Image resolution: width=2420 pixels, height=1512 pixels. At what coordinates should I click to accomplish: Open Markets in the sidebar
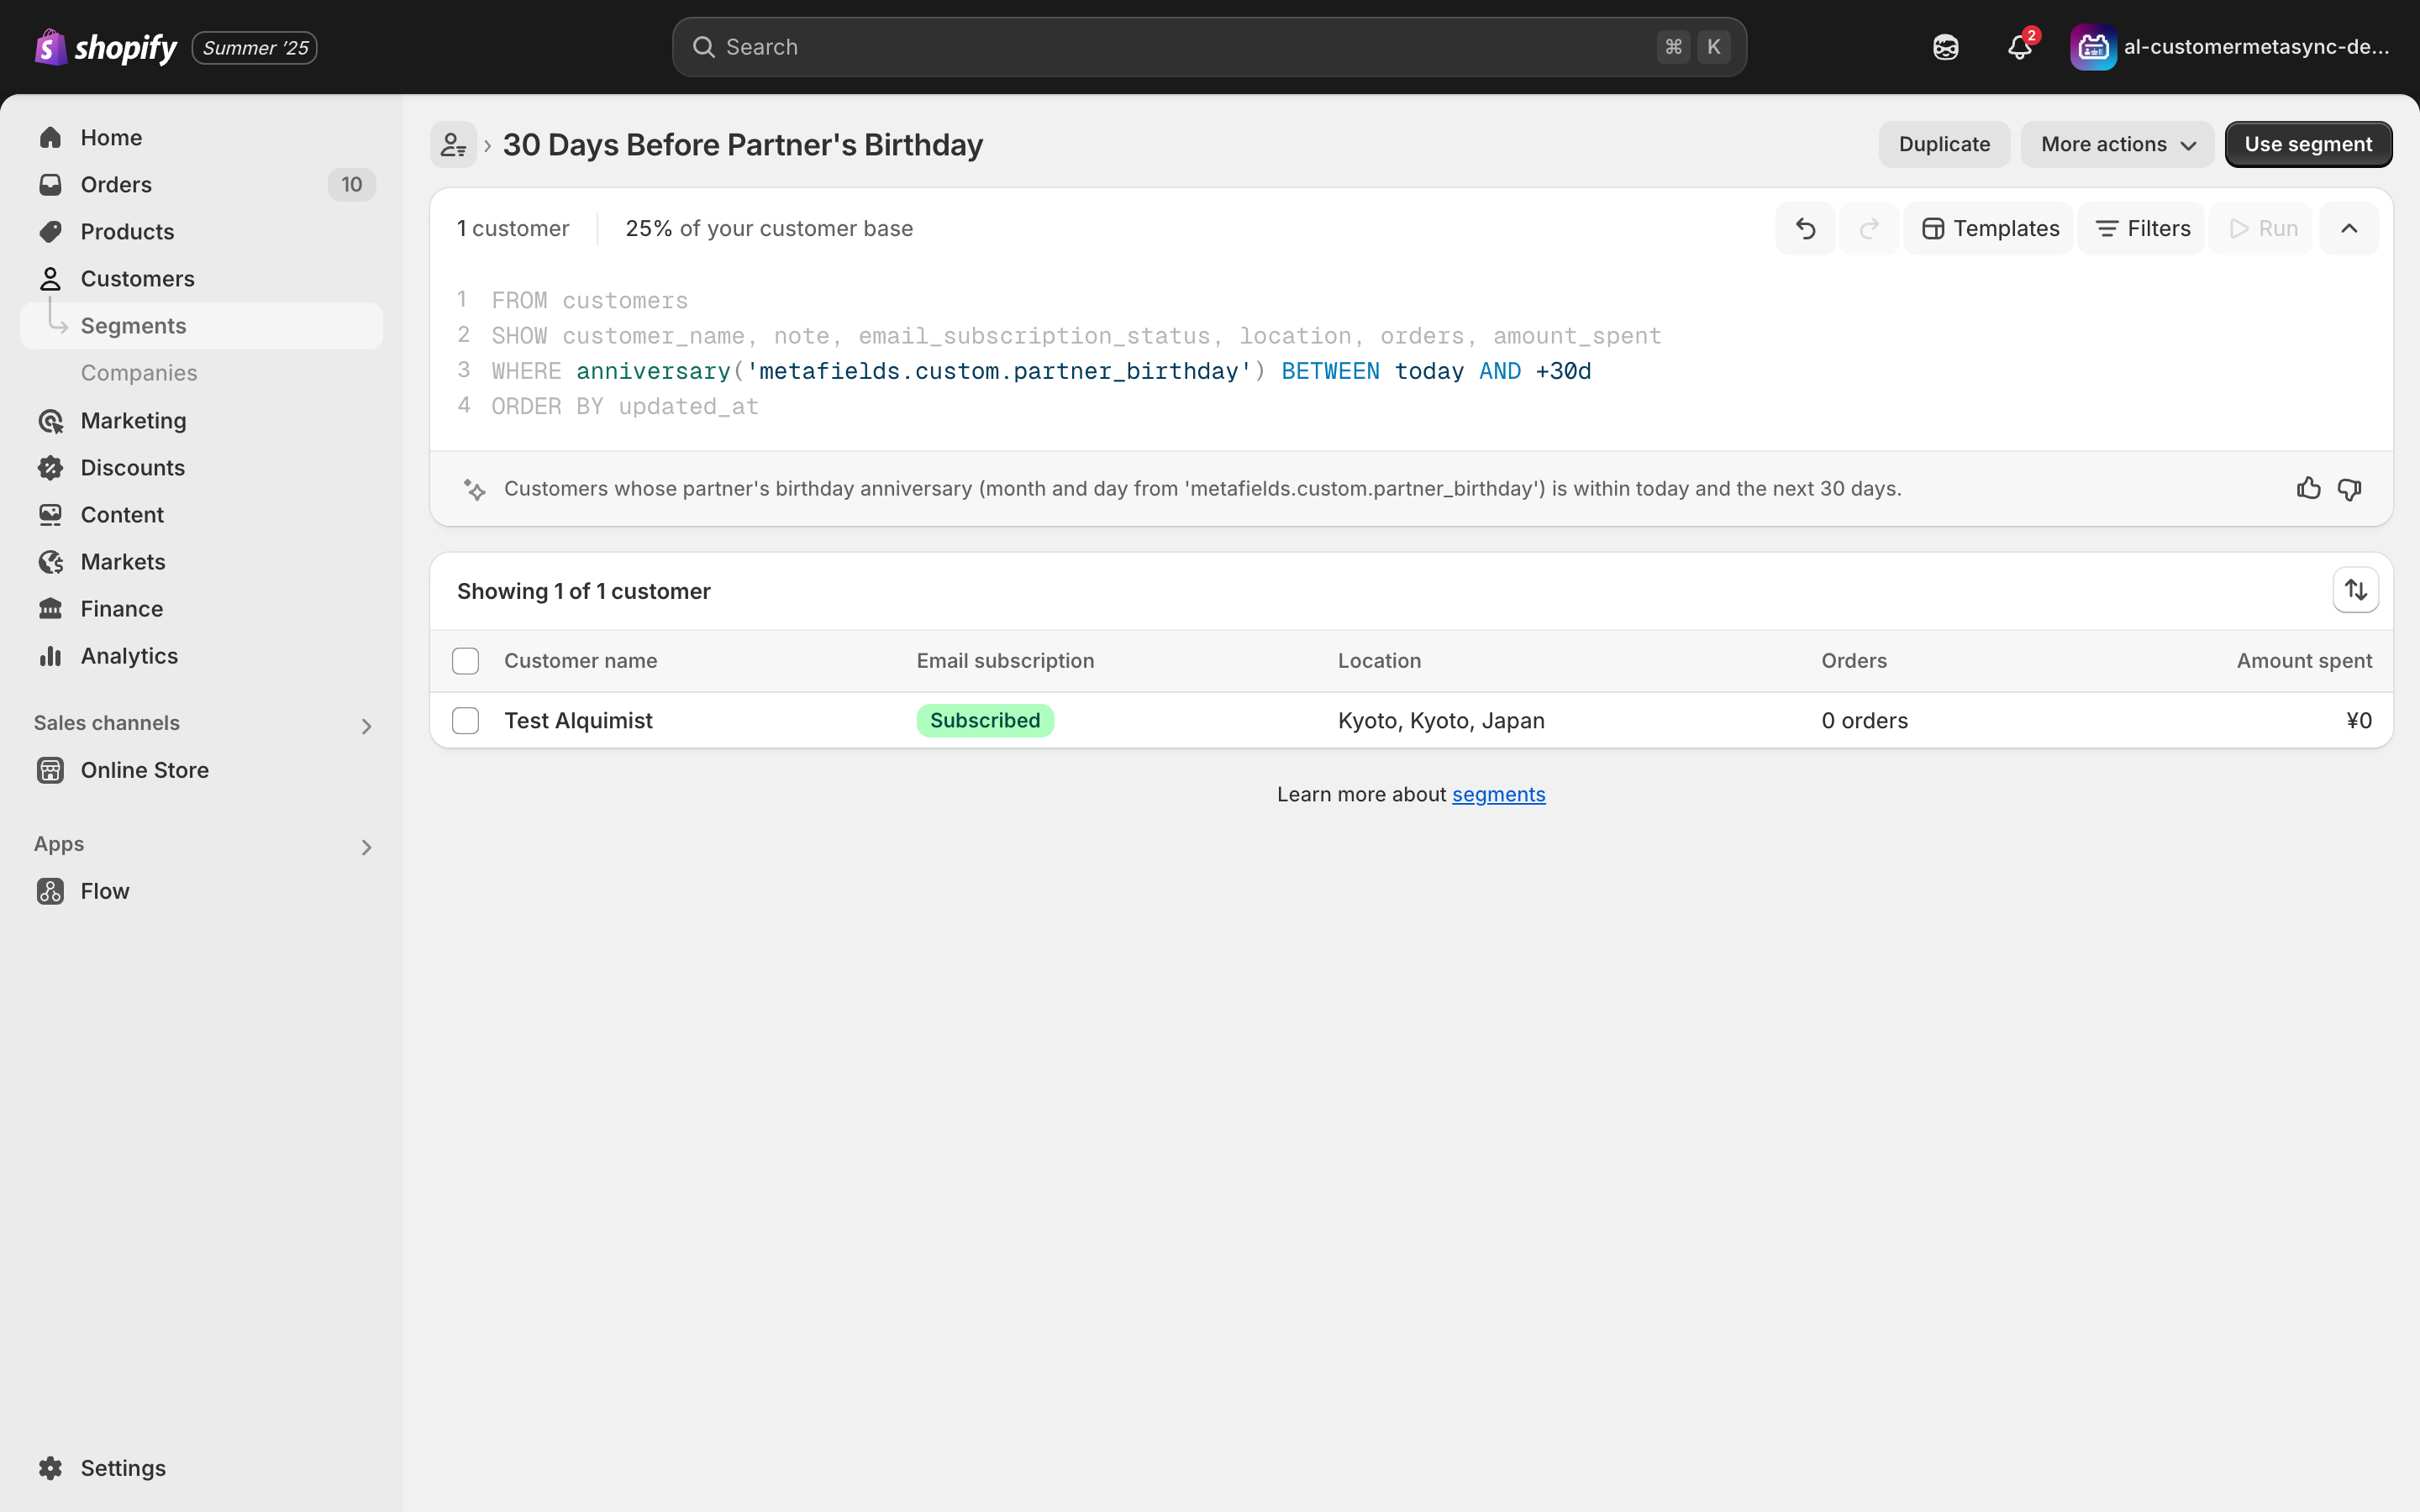point(201,561)
